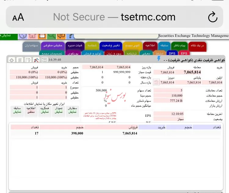Screen dimensions: 229x193
Task: Click the allowed price 999,999,999
Action: tap(122, 72)
